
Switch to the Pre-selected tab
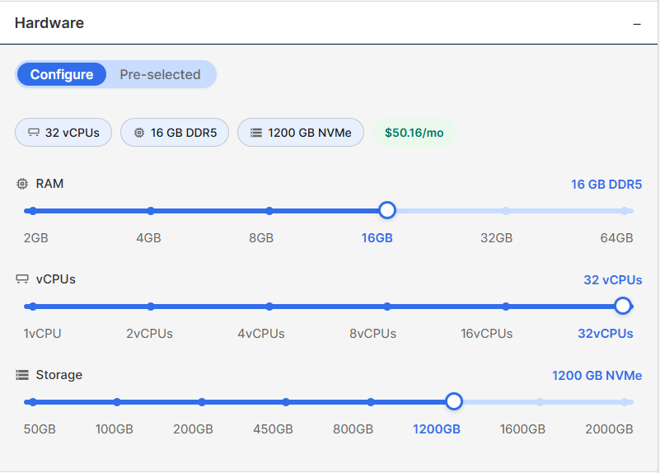tap(160, 74)
